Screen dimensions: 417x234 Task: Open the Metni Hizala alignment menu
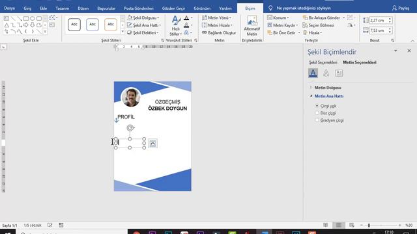(217, 25)
